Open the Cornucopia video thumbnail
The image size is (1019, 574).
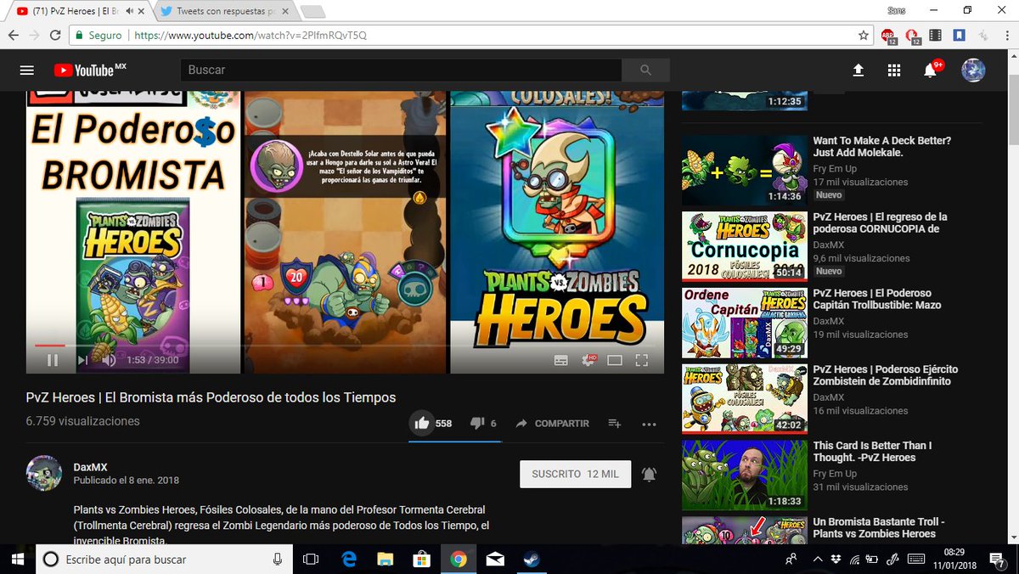[745, 246]
